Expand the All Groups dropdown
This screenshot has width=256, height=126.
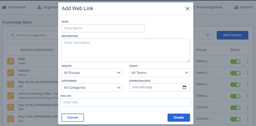[x=92, y=73]
